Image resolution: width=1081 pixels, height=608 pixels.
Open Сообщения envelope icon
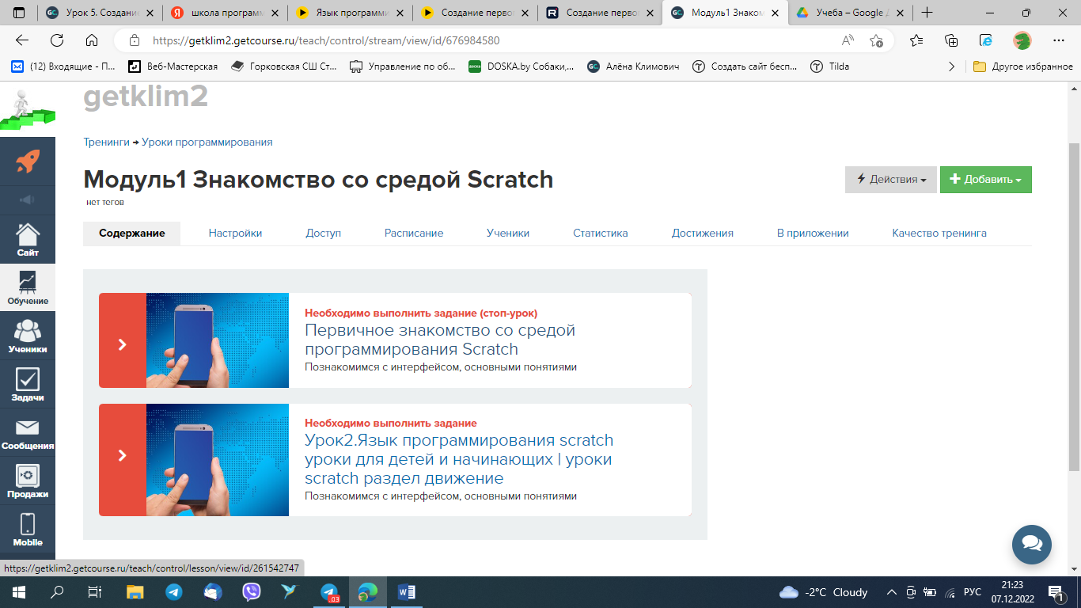pos(28,432)
